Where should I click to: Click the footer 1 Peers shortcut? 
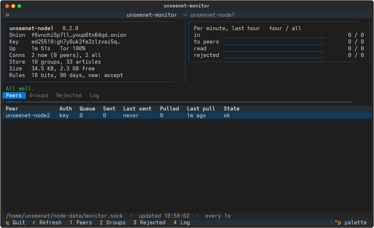[81, 223]
